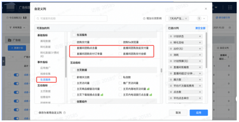Image resolution: width=239 pixels, height=122 pixels.
Task: Open the 所有筛选 filter dropdown
Action: click(x=17, y=28)
